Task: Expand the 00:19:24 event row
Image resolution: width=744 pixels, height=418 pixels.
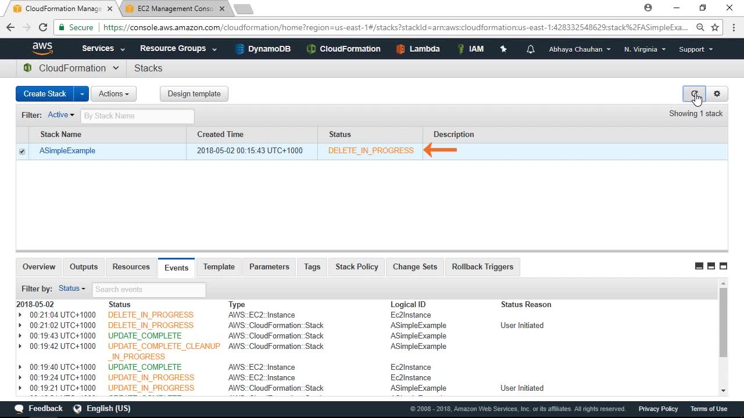Action: [20, 377]
